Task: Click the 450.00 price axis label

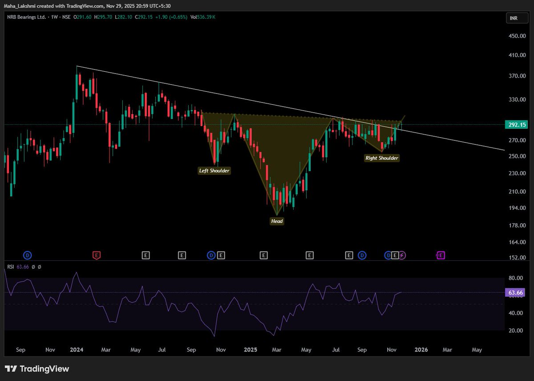Action: pos(516,37)
